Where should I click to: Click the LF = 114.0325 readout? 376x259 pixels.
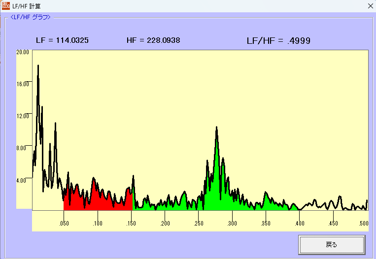point(62,40)
